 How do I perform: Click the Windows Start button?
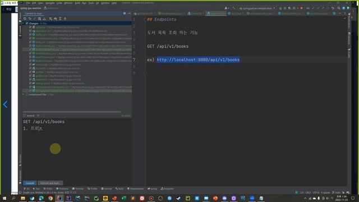tap(4, 198)
